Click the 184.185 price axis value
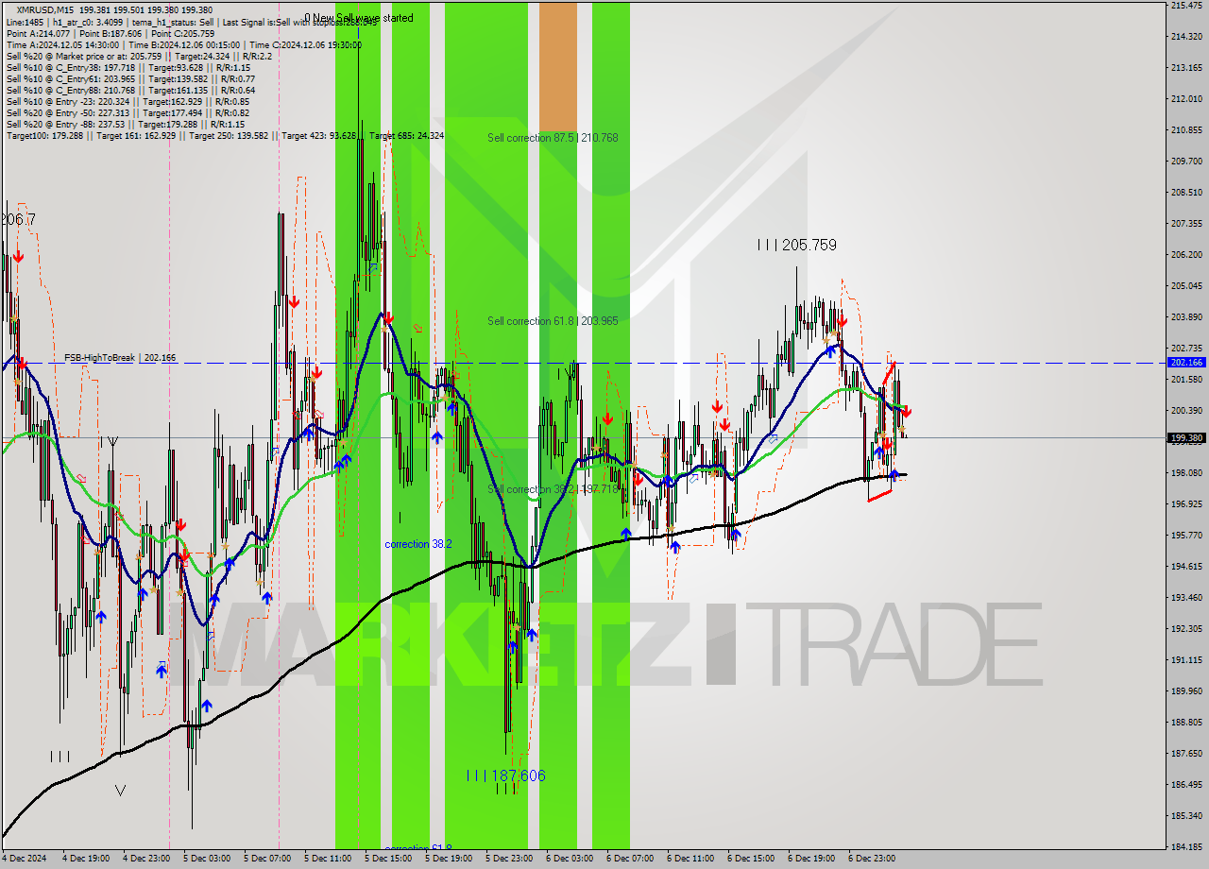The width and height of the screenshot is (1209, 869). click(x=1186, y=847)
